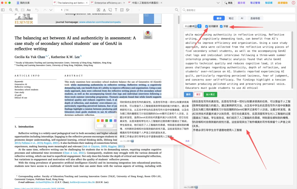Zoom in on the PDF page

coord(17,10)
